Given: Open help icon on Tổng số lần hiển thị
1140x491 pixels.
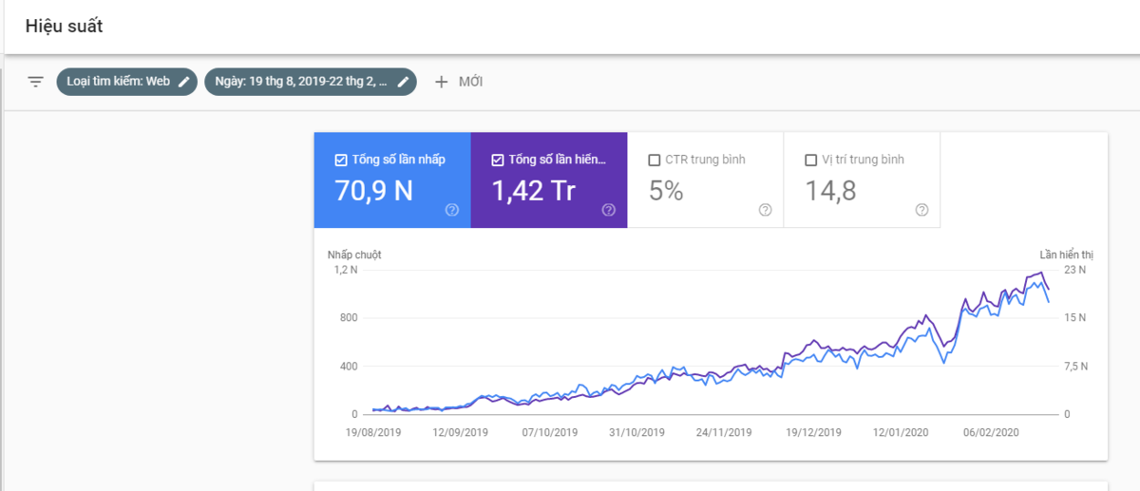Looking at the screenshot, I should (x=609, y=210).
